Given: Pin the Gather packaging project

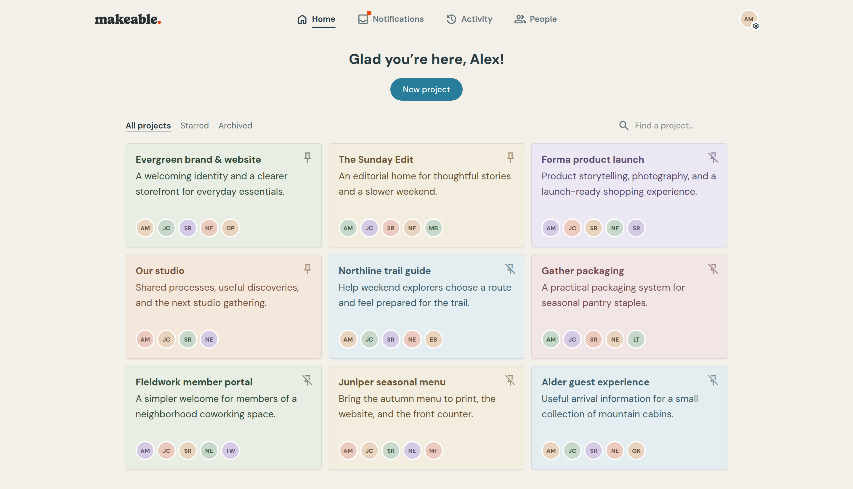Looking at the screenshot, I should pyautogui.click(x=713, y=269).
